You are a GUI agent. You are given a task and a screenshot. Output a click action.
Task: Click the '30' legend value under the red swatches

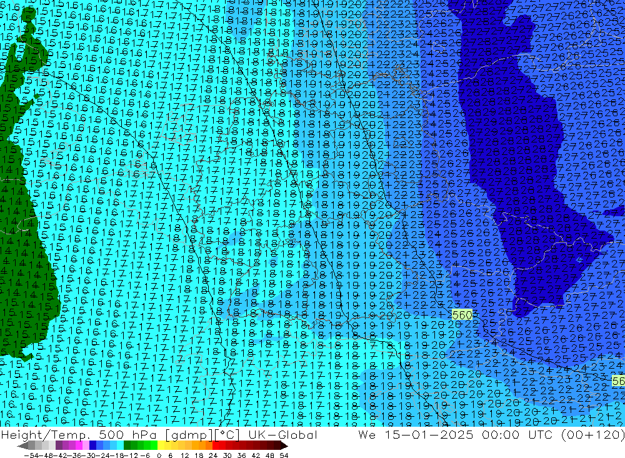coord(227,456)
